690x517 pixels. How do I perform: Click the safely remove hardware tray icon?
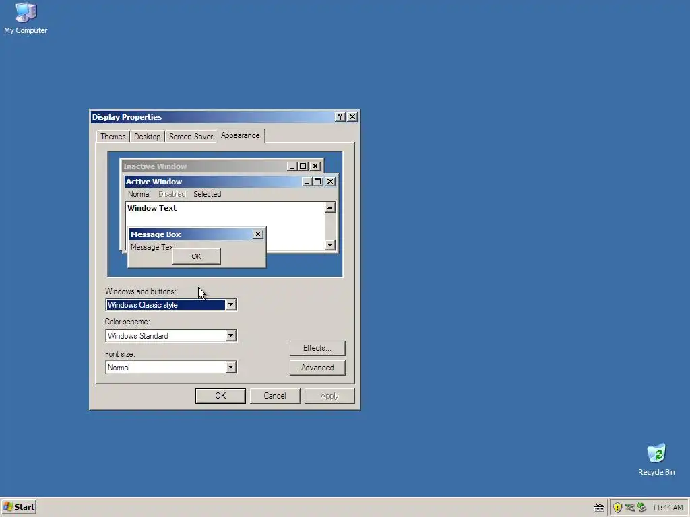(x=641, y=508)
